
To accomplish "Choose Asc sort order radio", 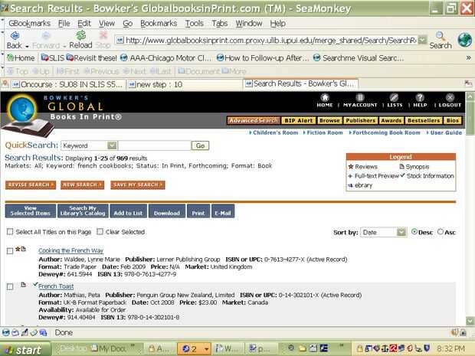I will [x=441, y=231].
